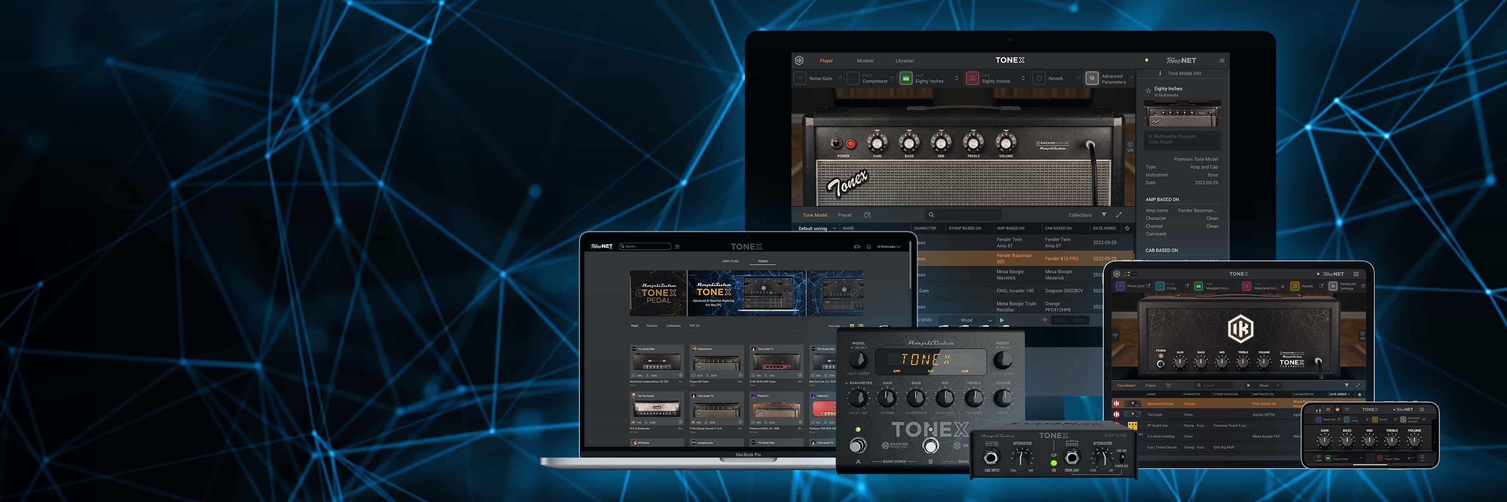
Task: Click TREBLE knob on phone TONEX app
Action: (x=1392, y=441)
